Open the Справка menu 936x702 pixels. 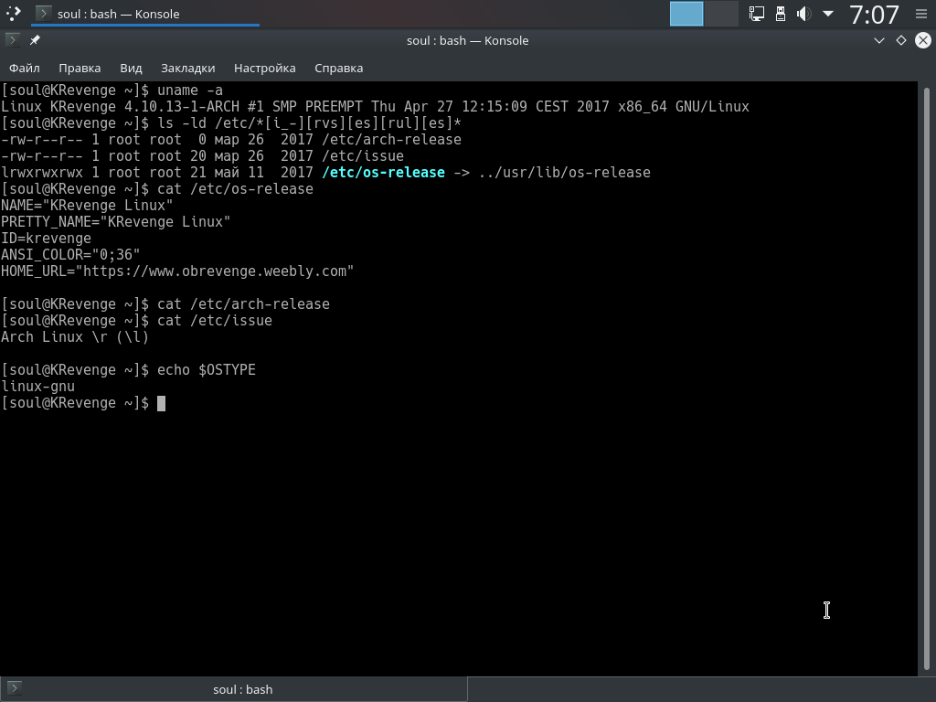tap(338, 68)
